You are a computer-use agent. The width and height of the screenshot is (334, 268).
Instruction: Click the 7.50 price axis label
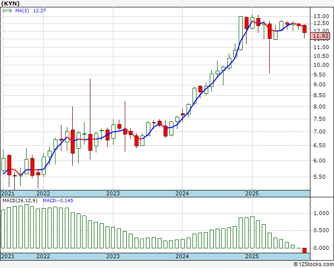[x=319, y=119]
